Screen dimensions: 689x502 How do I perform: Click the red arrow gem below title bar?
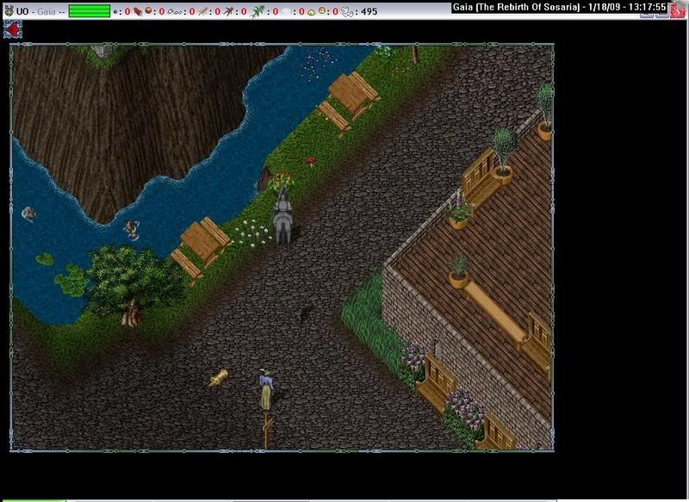[x=13, y=29]
